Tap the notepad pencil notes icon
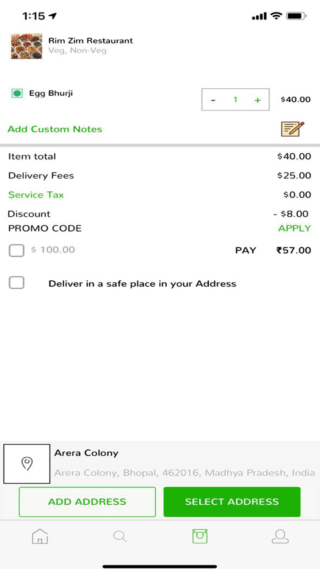The image size is (320, 569). (x=292, y=129)
